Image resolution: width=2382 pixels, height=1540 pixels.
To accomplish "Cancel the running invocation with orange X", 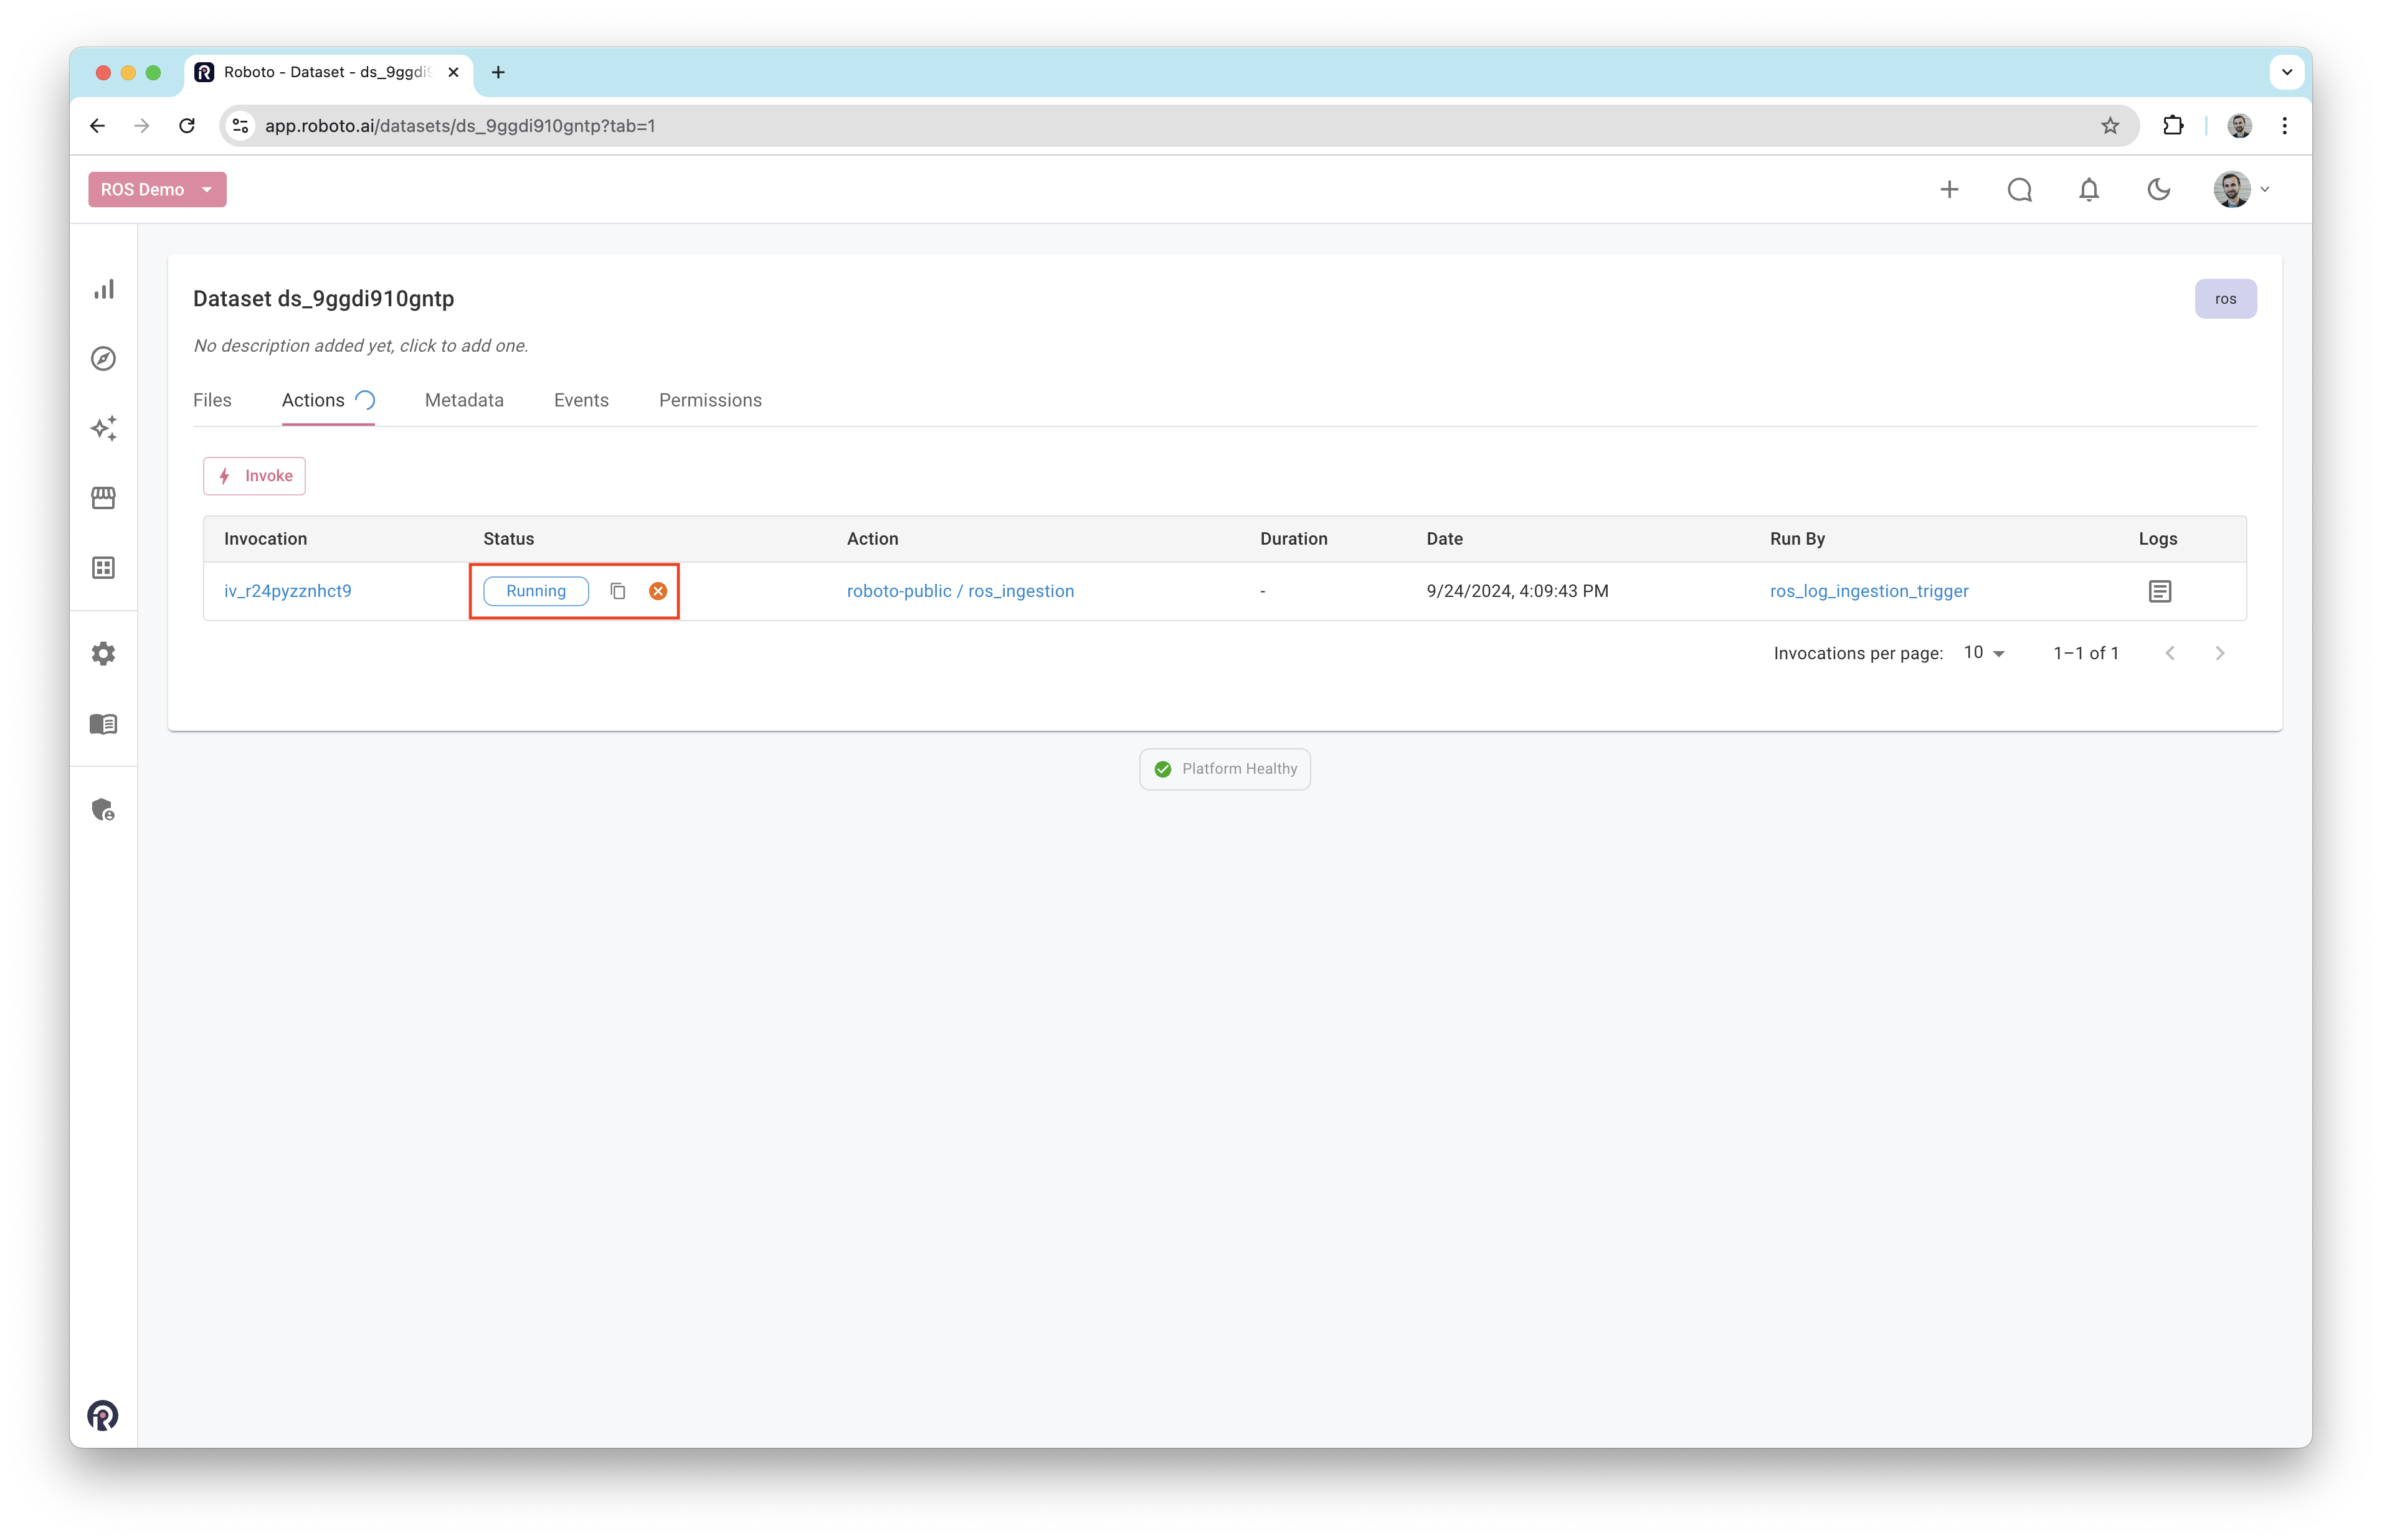I will point(657,591).
